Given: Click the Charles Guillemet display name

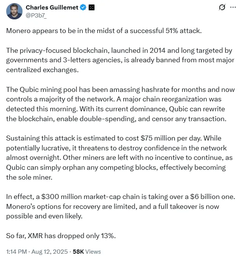Looking at the screenshot, I should pos(51,7).
